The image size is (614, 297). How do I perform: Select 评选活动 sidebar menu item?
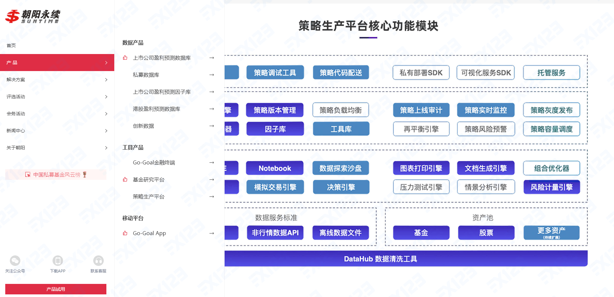pyautogui.click(x=57, y=97)
